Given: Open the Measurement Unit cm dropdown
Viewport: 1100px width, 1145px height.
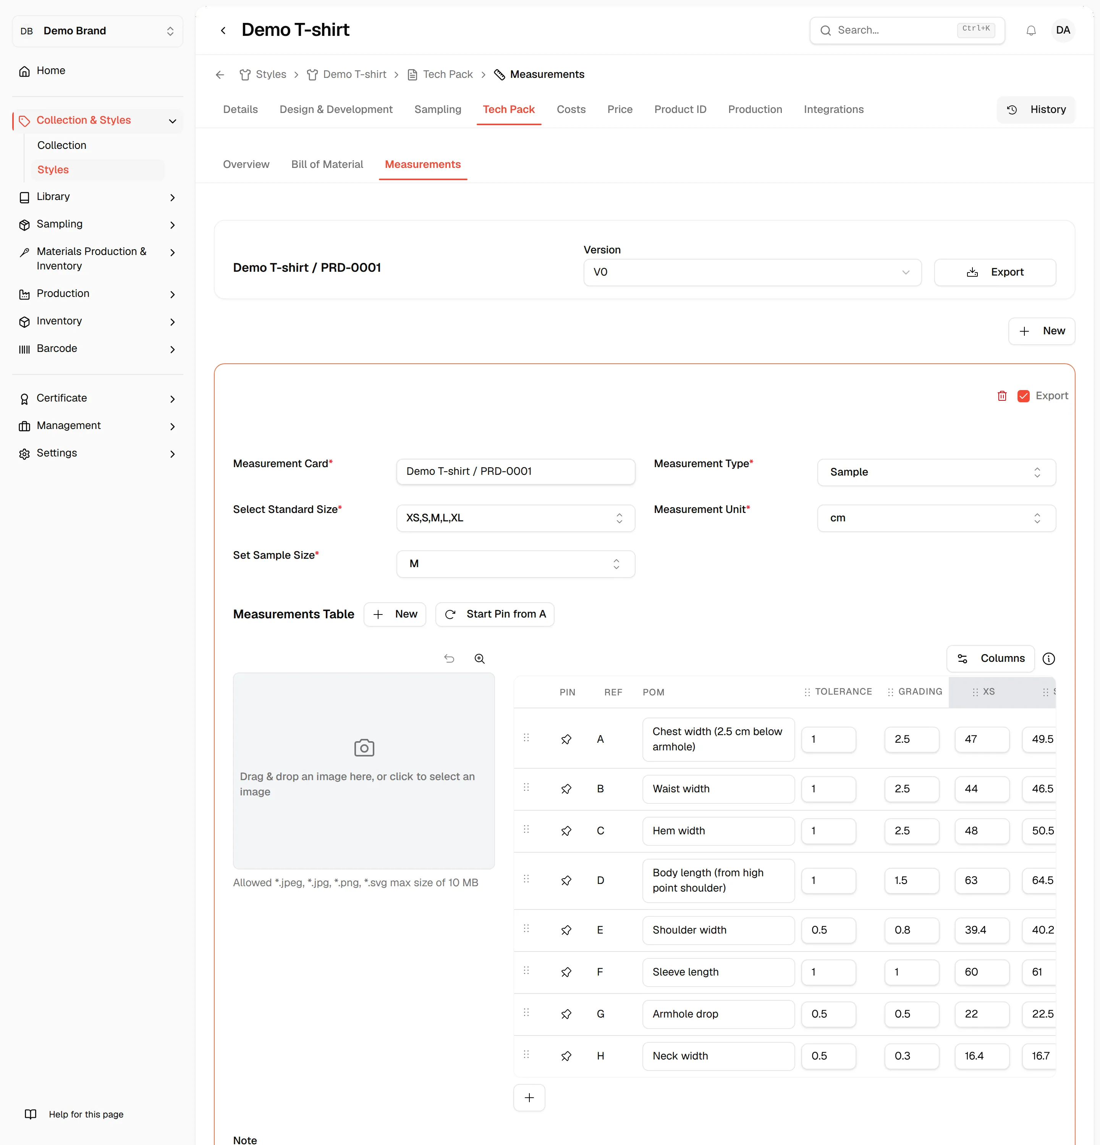Looking at the screenshot, I should tap(937, 518).
